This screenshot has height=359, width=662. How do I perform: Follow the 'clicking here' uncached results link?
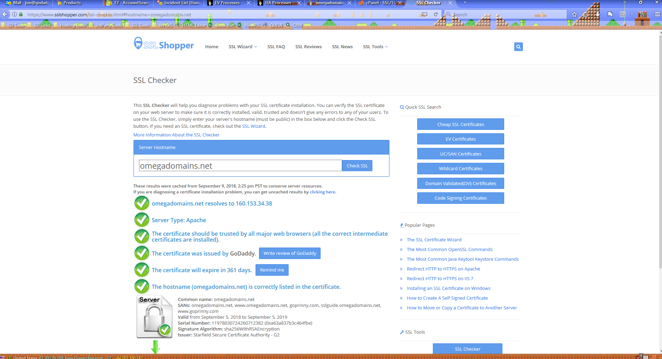pyautogui.click(x=323, y=192)
